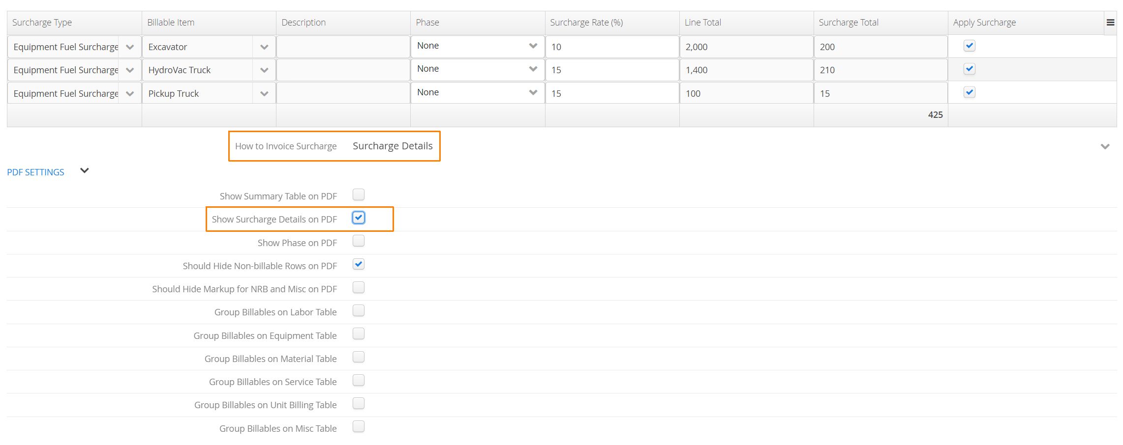
Task: Click the Apply Surcharge column header
Action: coord(1026,23)
